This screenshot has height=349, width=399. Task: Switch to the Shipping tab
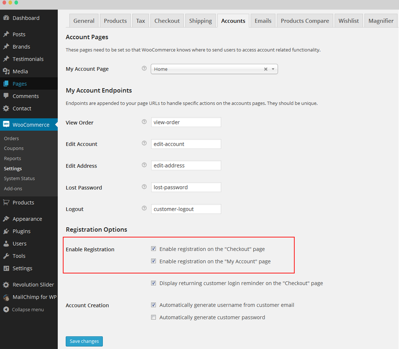[200, 21]
